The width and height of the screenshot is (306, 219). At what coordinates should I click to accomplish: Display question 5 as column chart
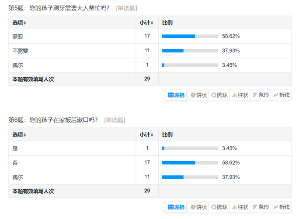[240, 95]
